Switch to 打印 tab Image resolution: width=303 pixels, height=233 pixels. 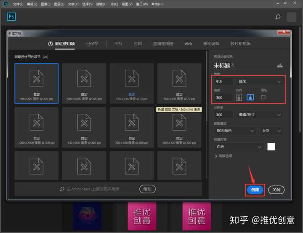pyautogui.click(x=138, y=44)
